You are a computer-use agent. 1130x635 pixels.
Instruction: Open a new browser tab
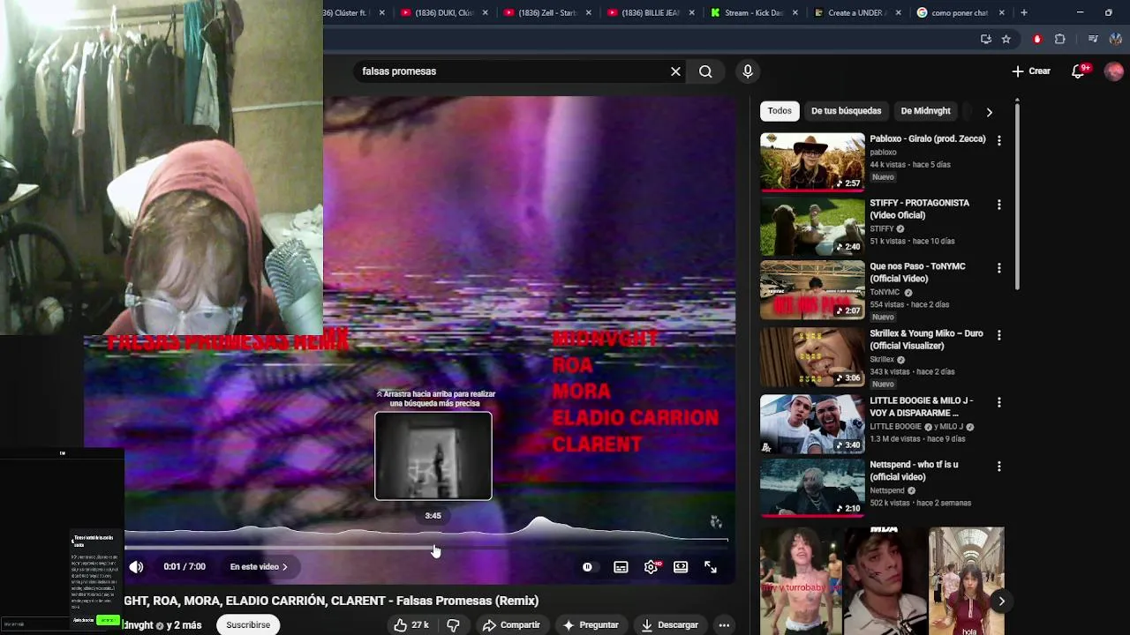[x=1024, y=12]
